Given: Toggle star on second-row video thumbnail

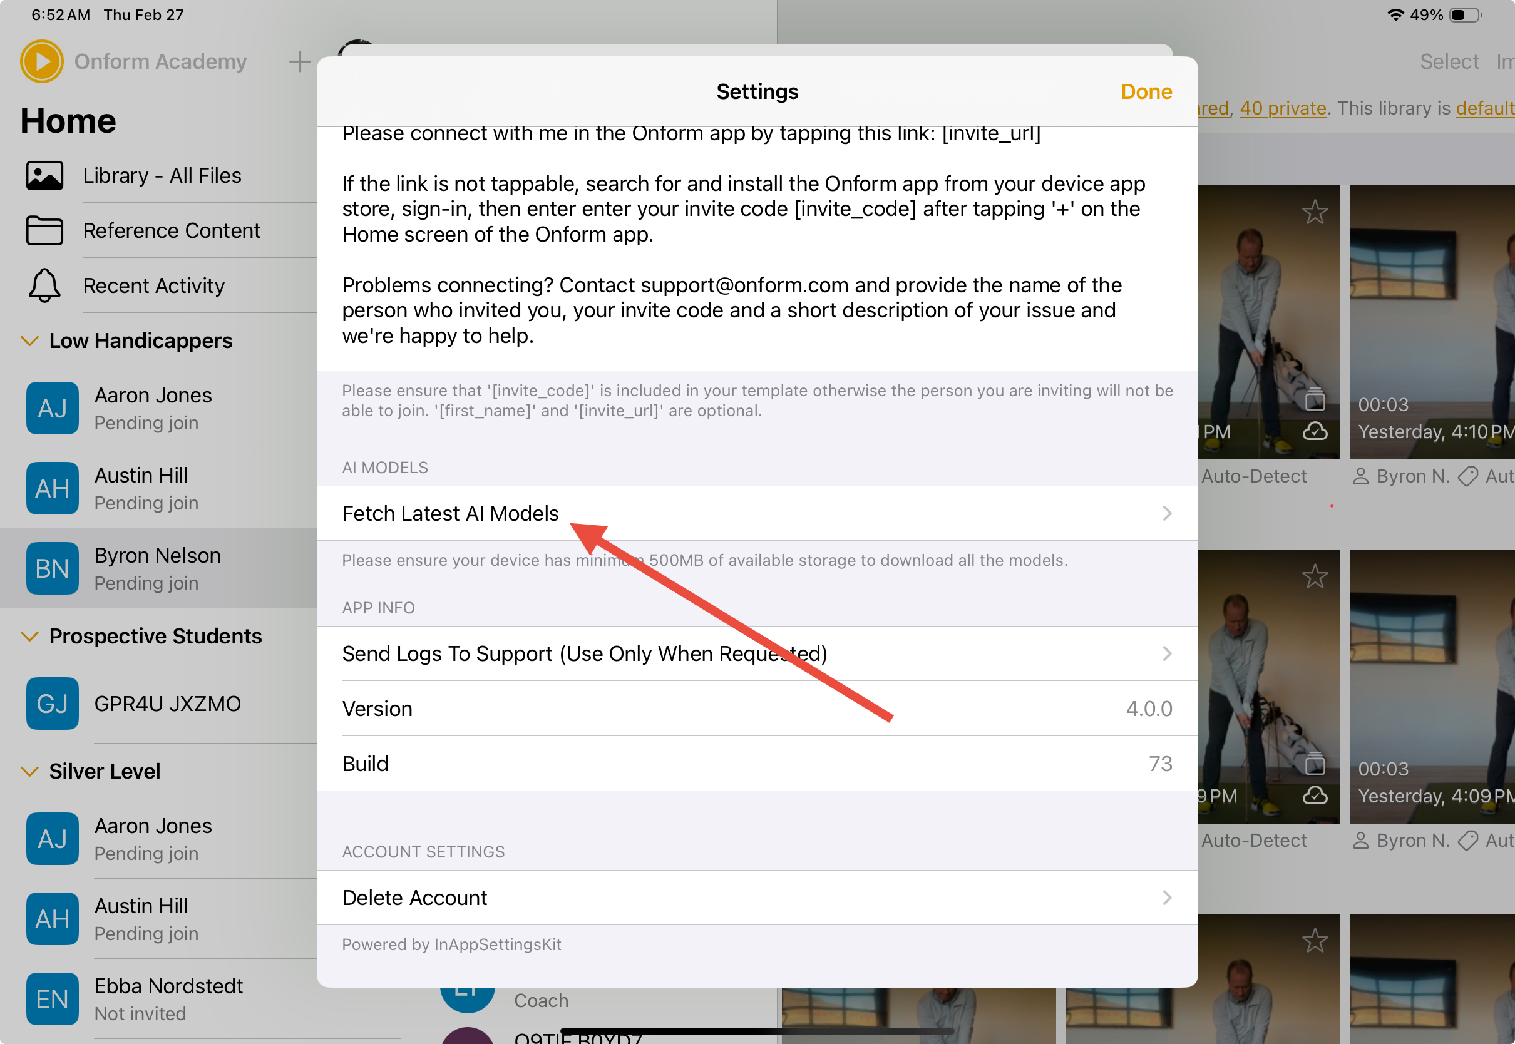Looking at the screenshot, I should coord(1314,576).
